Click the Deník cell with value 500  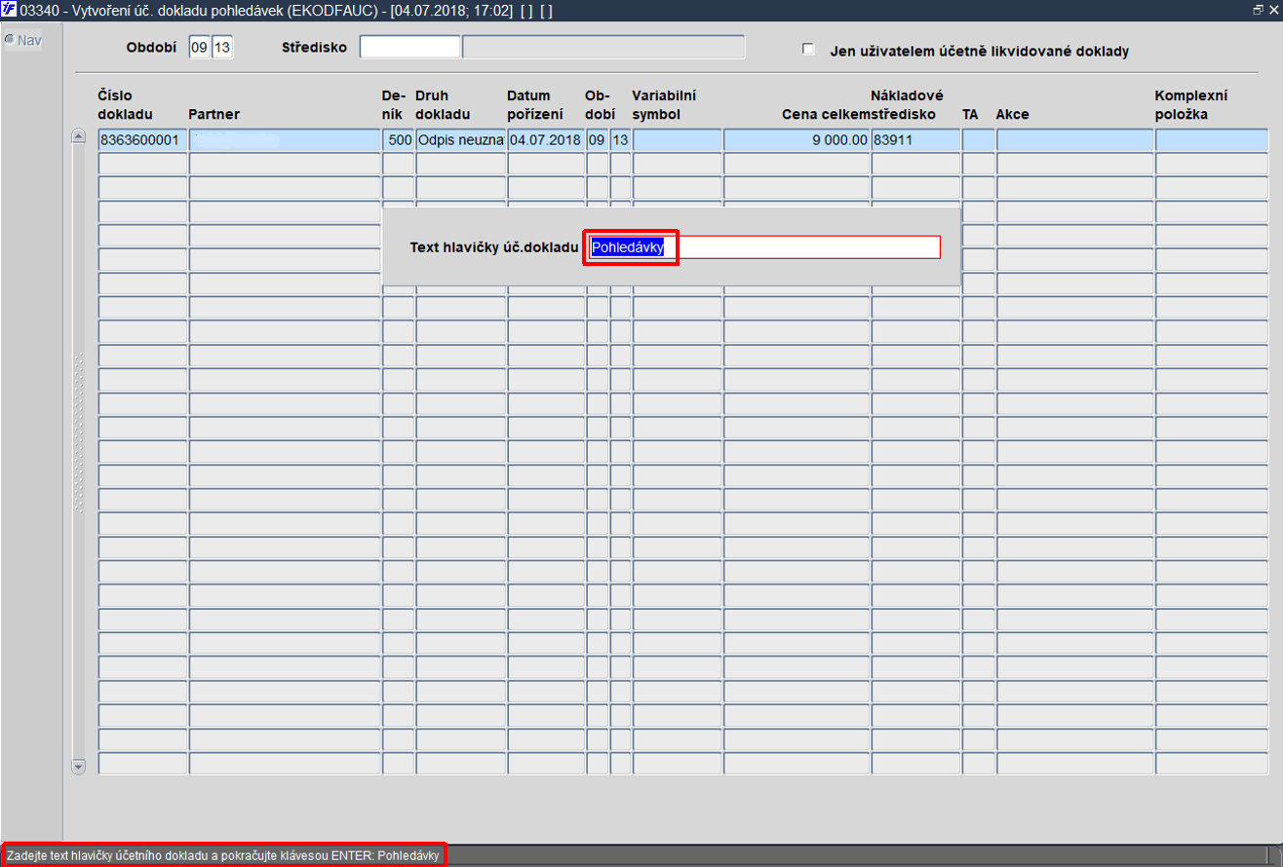[x=399, y=140]
